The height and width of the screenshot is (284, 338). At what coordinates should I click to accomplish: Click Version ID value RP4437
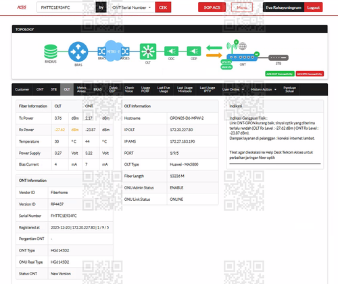[x=57, y=204]
